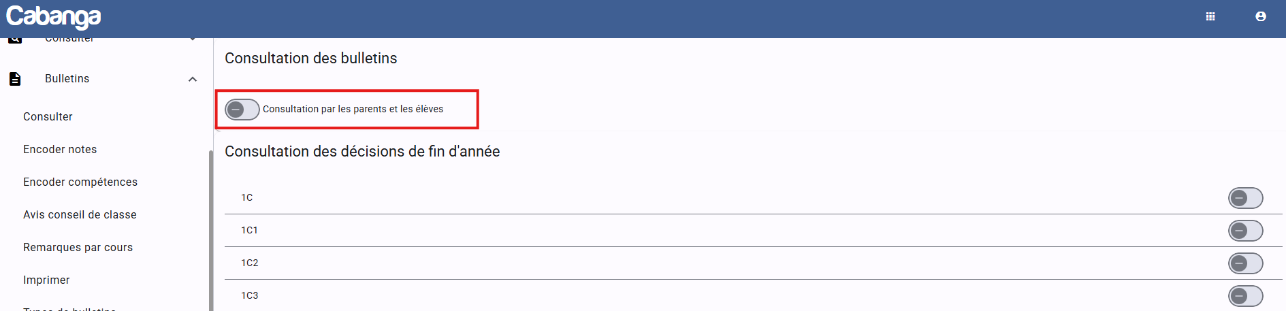Image resolution: width=1286 pixels, height=311 pixels.
Task: Click the Bulletins document icon
Action: coord(15,79)
